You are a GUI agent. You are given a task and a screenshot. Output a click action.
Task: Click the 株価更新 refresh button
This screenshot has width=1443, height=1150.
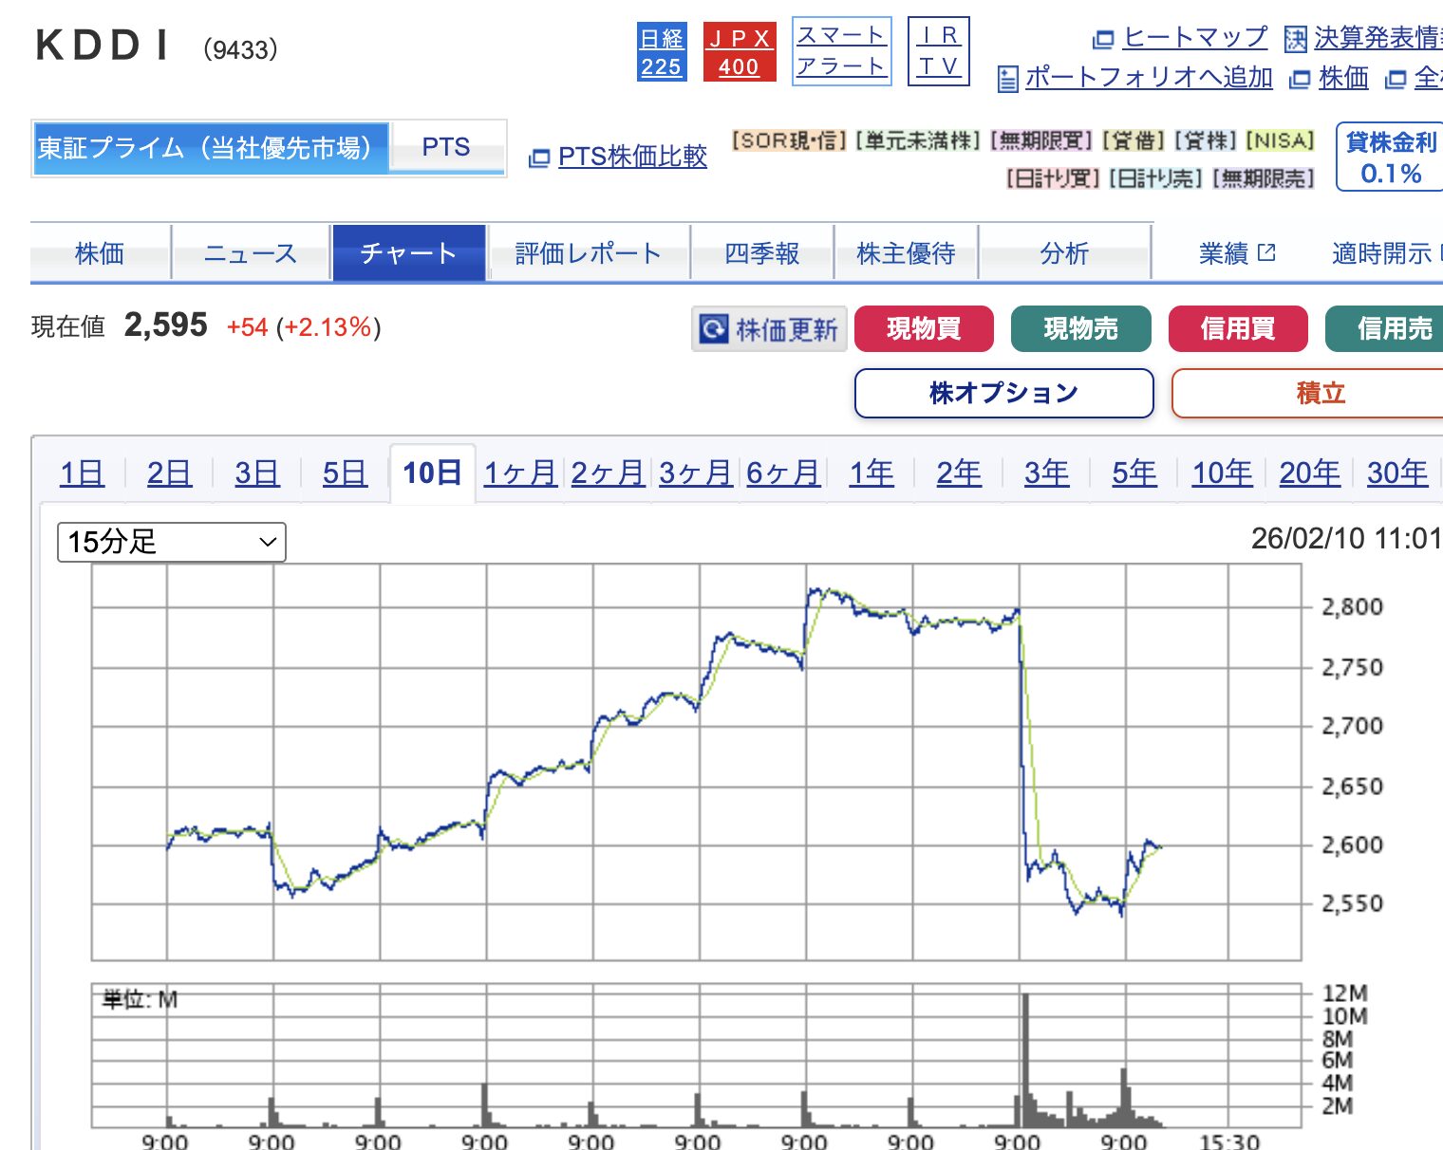[769, 328]
